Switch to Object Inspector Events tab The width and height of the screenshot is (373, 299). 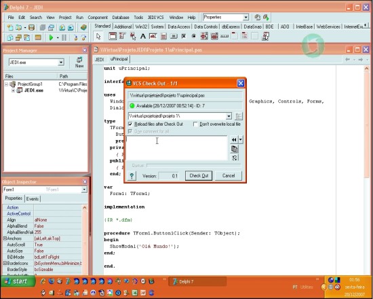33,198
